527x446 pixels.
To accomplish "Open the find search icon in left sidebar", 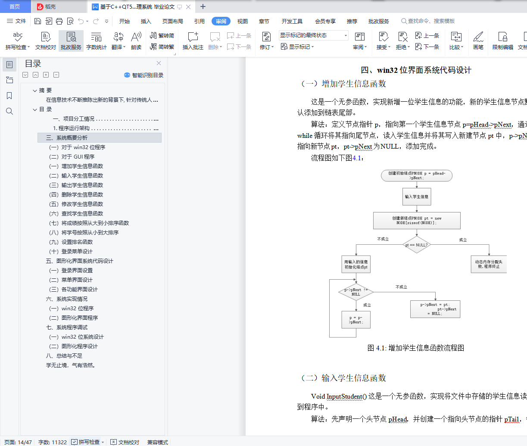I will click(x=9, y=111).
